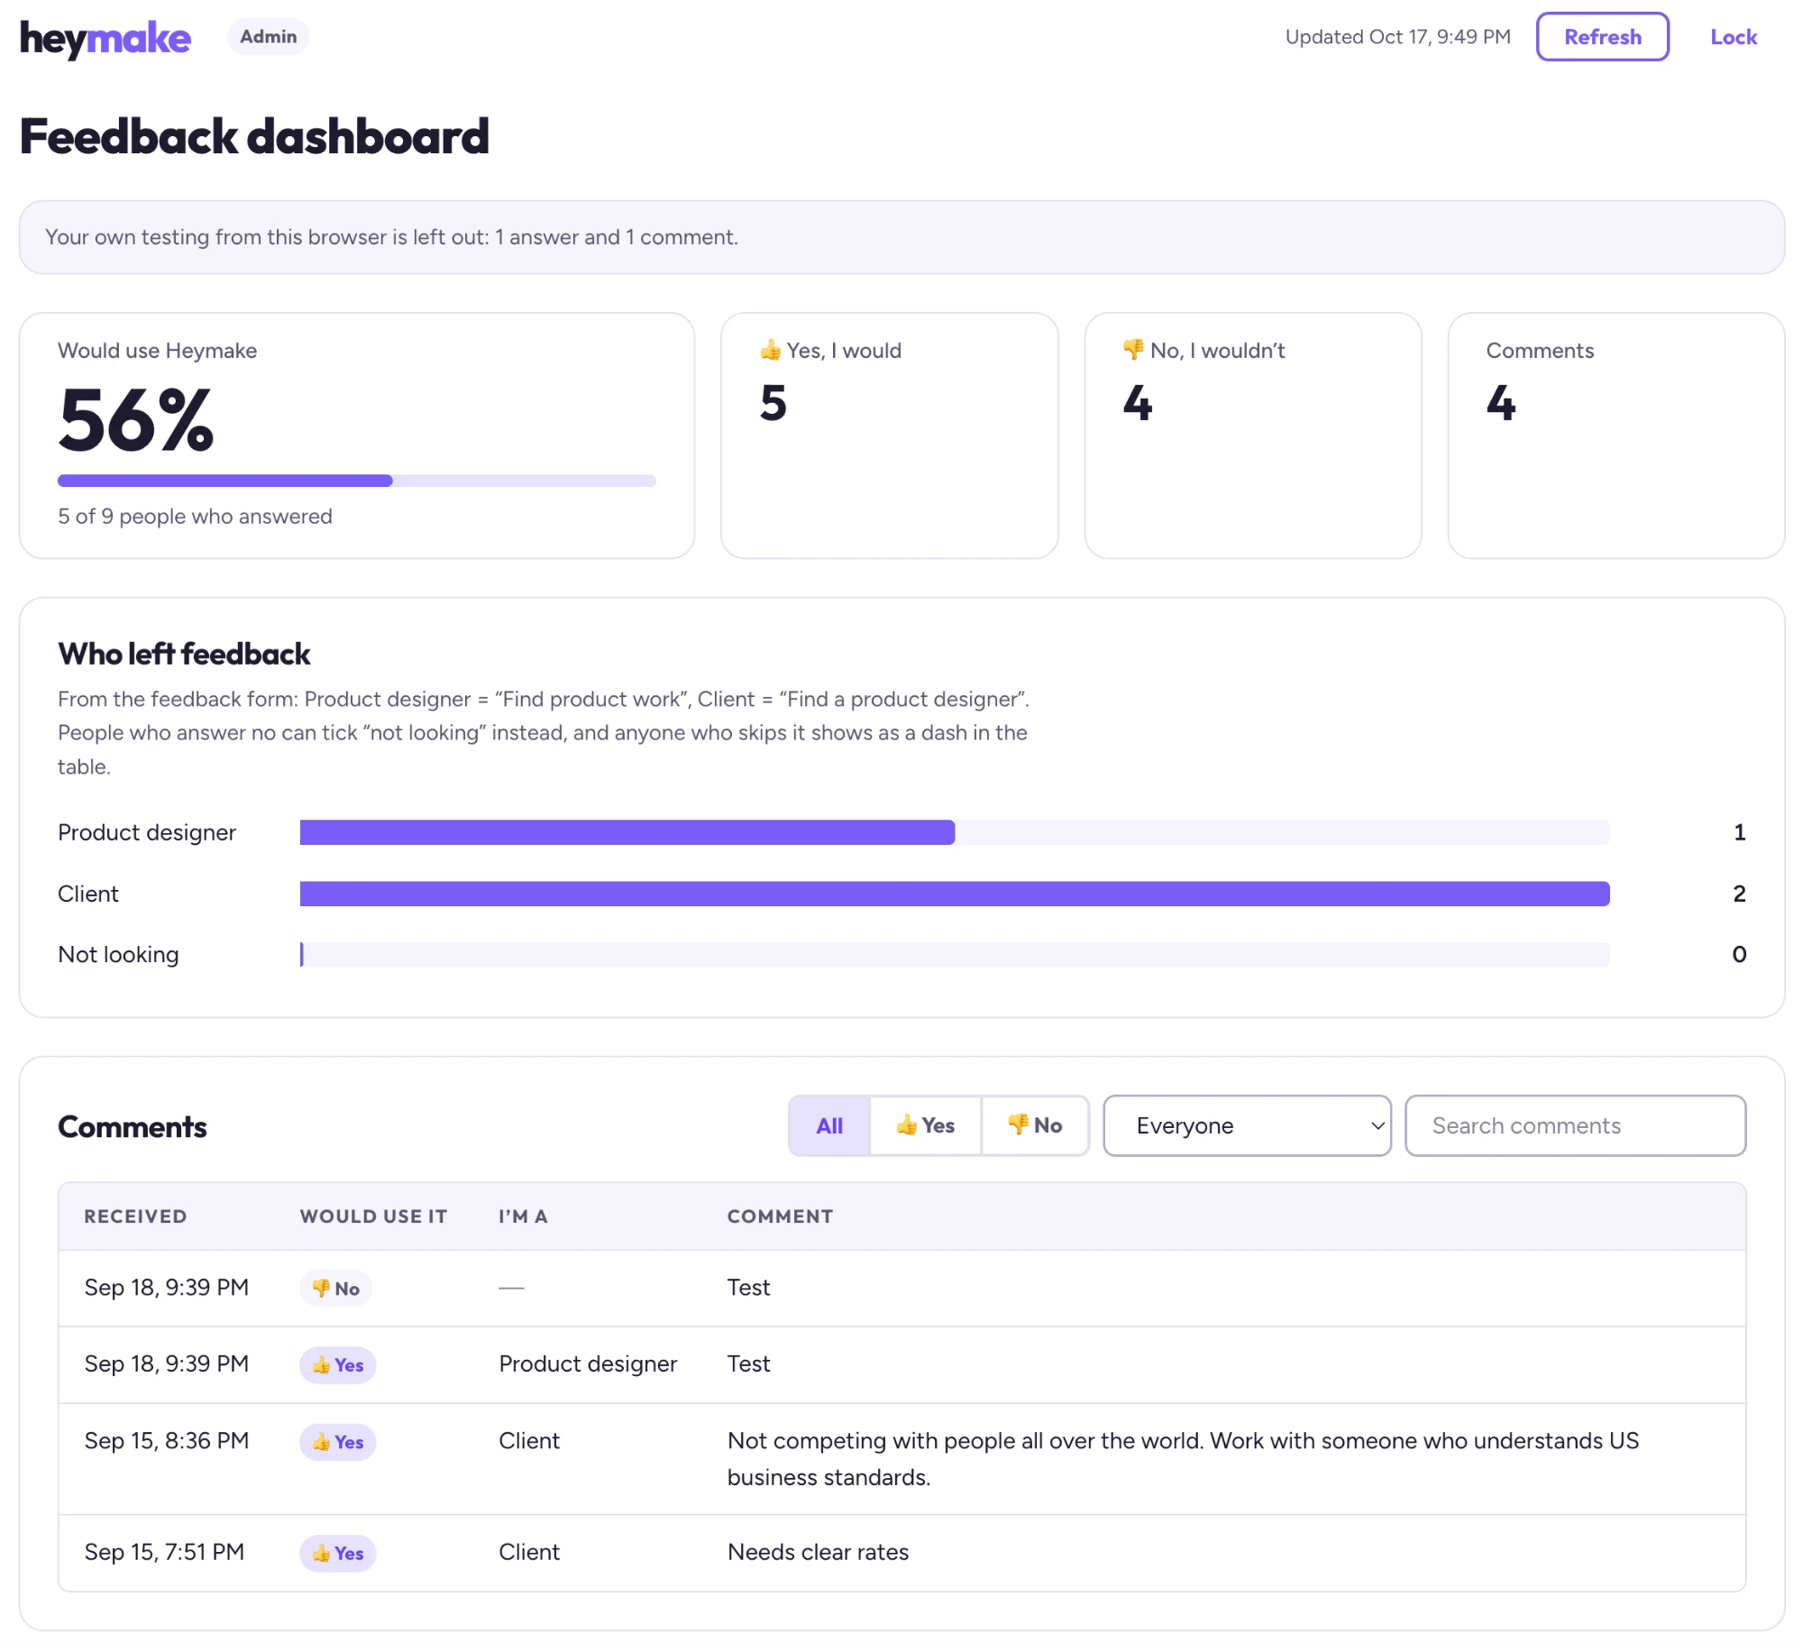
Task: Click the dash in the Sep 18 No row
Action: coord(511,1288)
